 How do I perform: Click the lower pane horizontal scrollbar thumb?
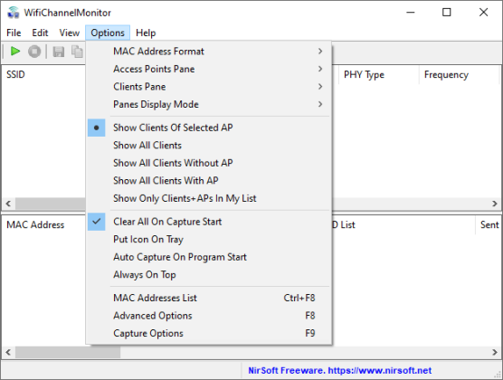pos(68,352)
